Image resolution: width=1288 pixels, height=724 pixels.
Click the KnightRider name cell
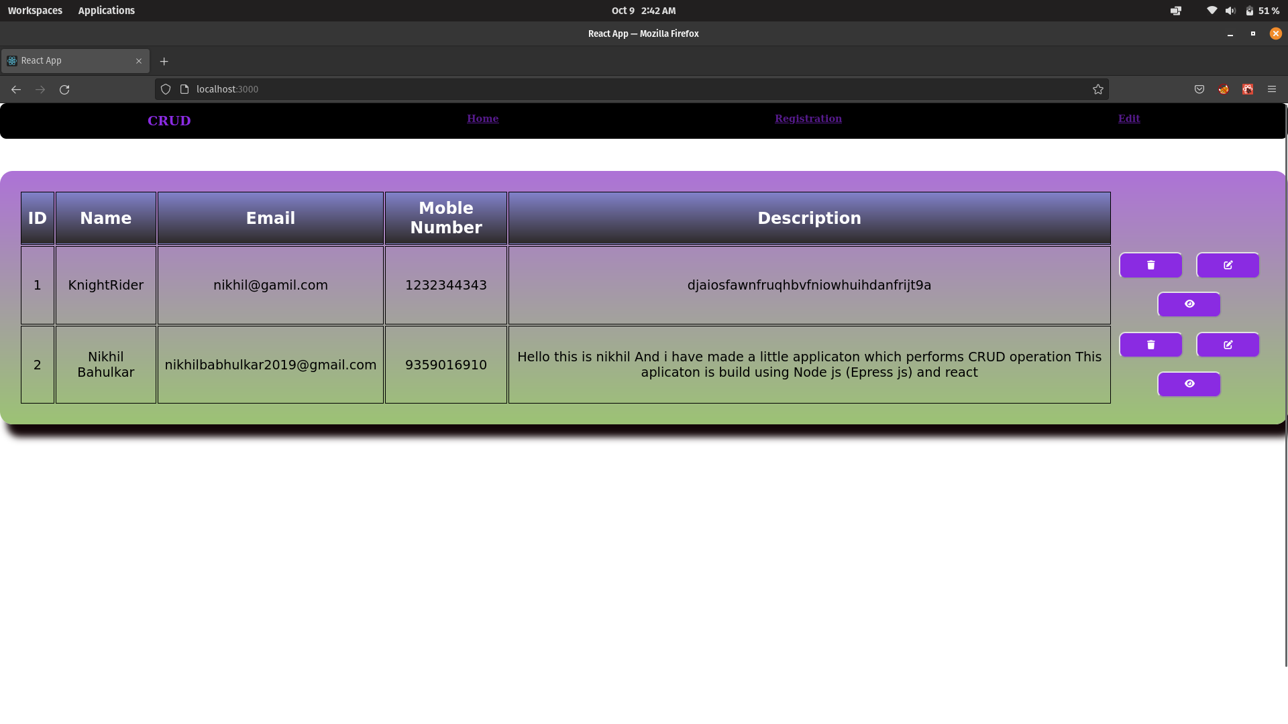pyautogui.click(x=106, y=285)
